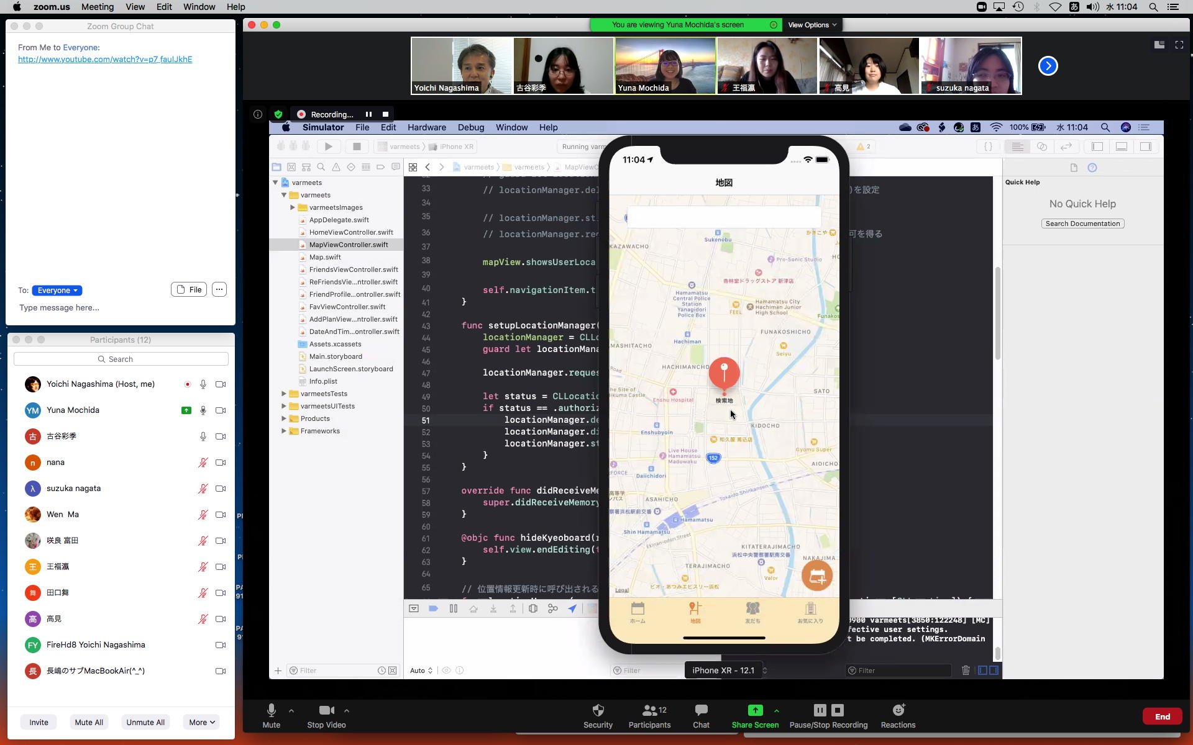
Task: Mute Yuna Mochida's microphone in participants list
Action: [203, 410]
